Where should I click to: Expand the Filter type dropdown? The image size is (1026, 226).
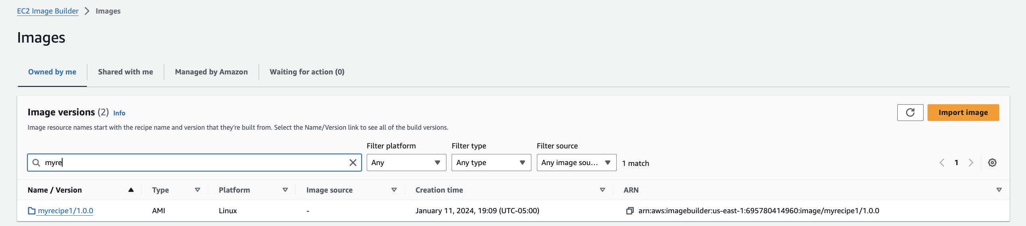coord(491,163)
